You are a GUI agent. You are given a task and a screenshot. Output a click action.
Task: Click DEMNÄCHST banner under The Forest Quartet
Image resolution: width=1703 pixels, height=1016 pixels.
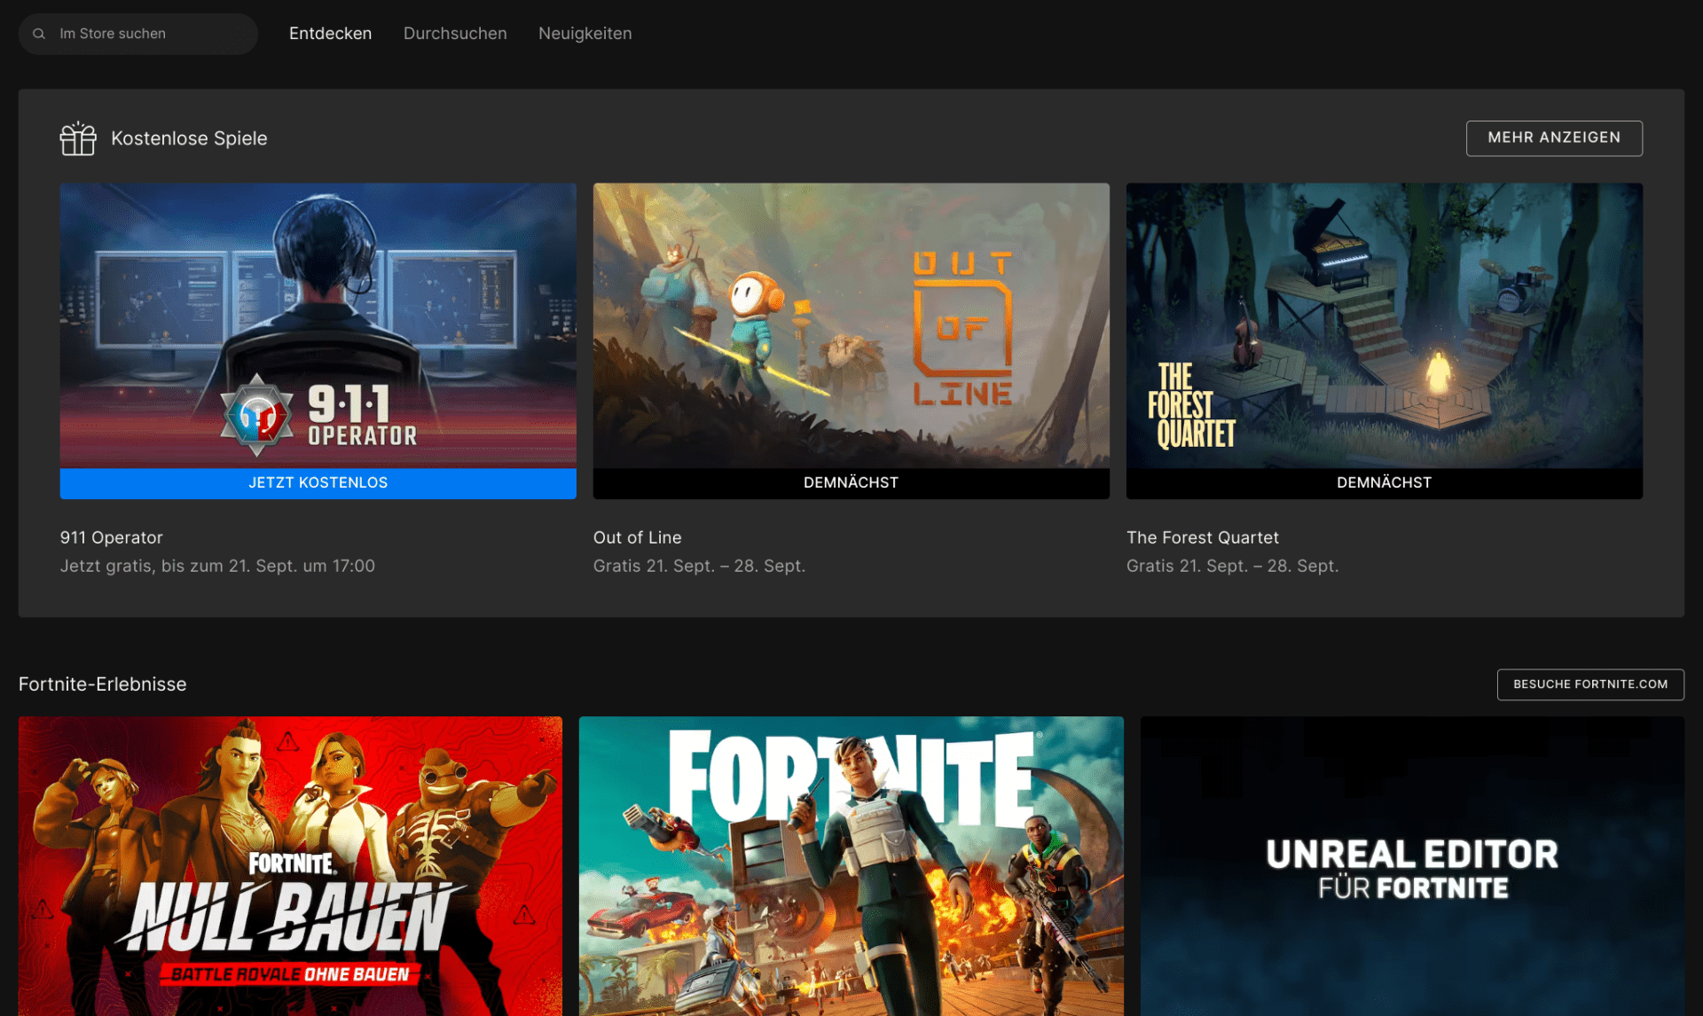(x=1384, y=483)
